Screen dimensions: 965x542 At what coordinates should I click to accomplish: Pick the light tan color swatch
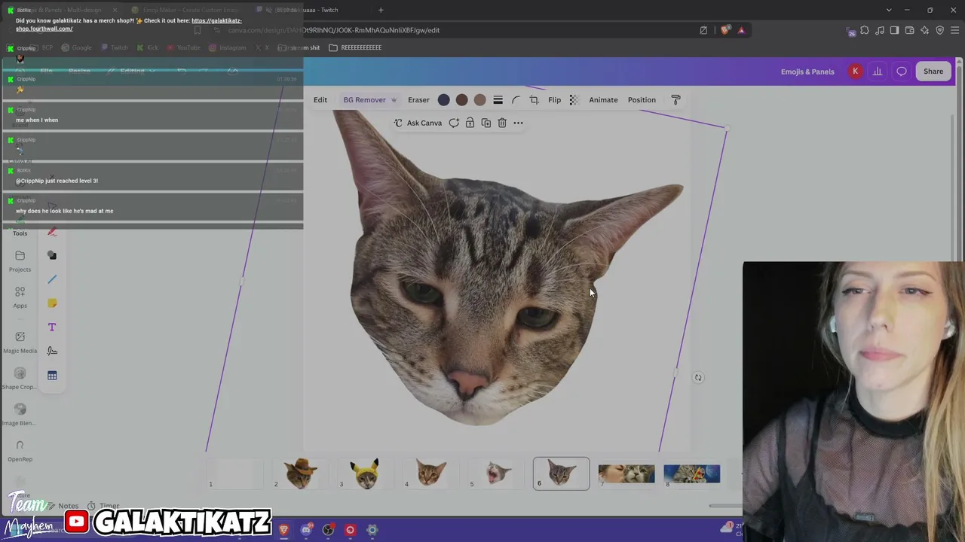[479, 100]
